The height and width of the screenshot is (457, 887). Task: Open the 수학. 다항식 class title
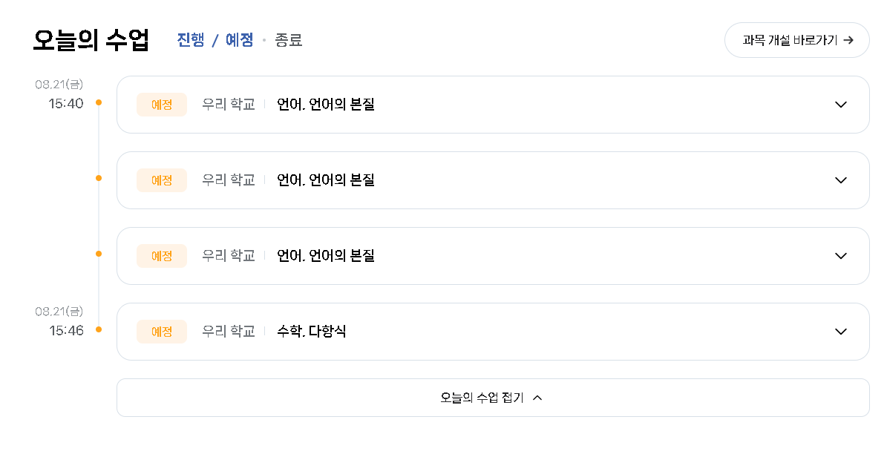tap(311, 332)
